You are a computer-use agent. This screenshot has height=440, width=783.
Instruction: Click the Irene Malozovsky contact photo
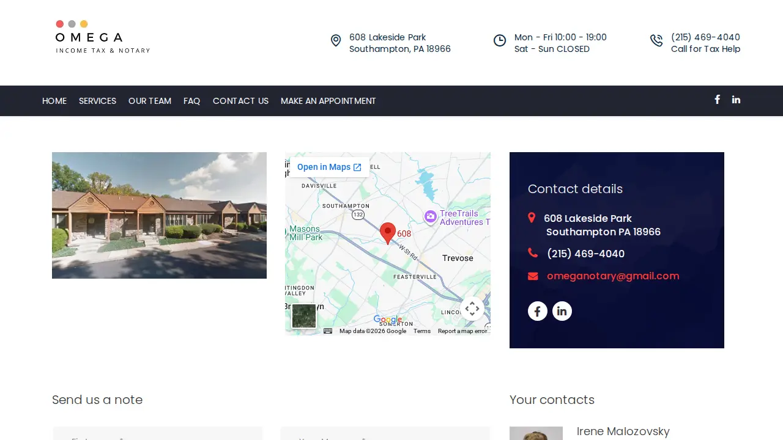(x=536, y=433)
